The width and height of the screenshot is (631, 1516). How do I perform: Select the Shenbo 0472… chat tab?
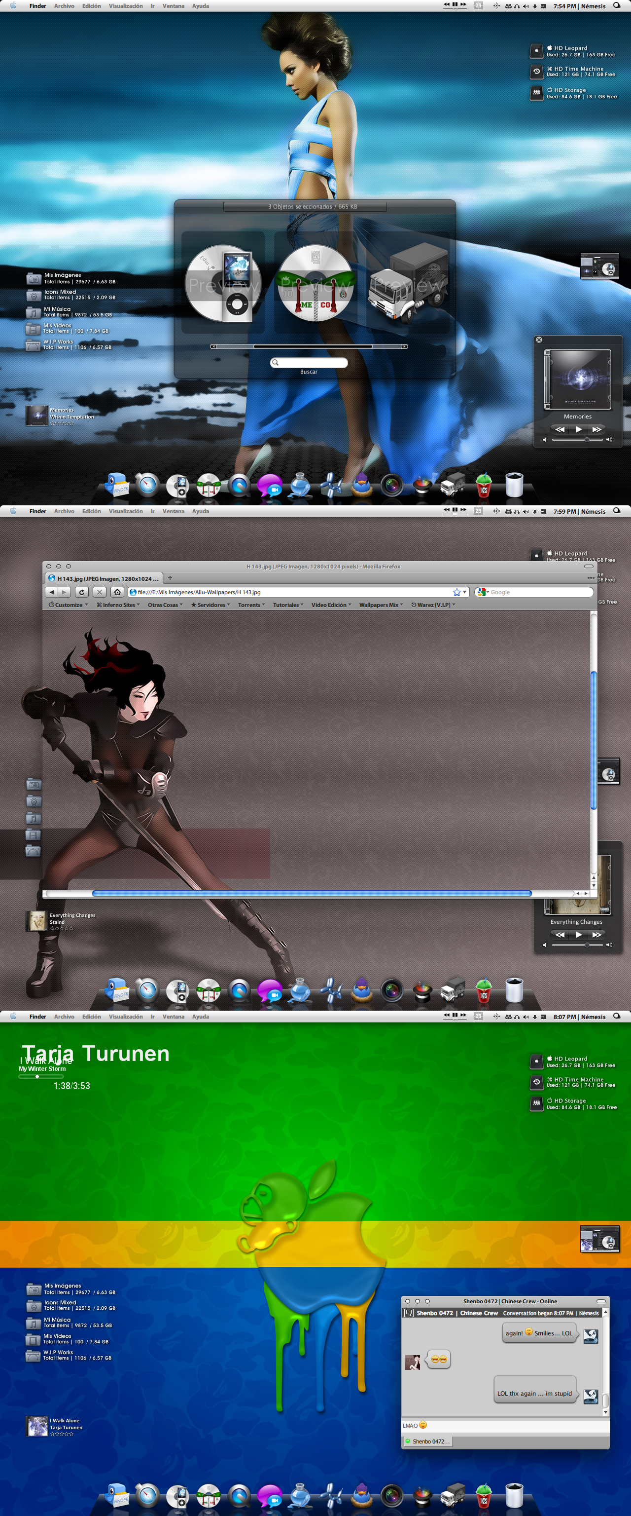pos(427,1441)
